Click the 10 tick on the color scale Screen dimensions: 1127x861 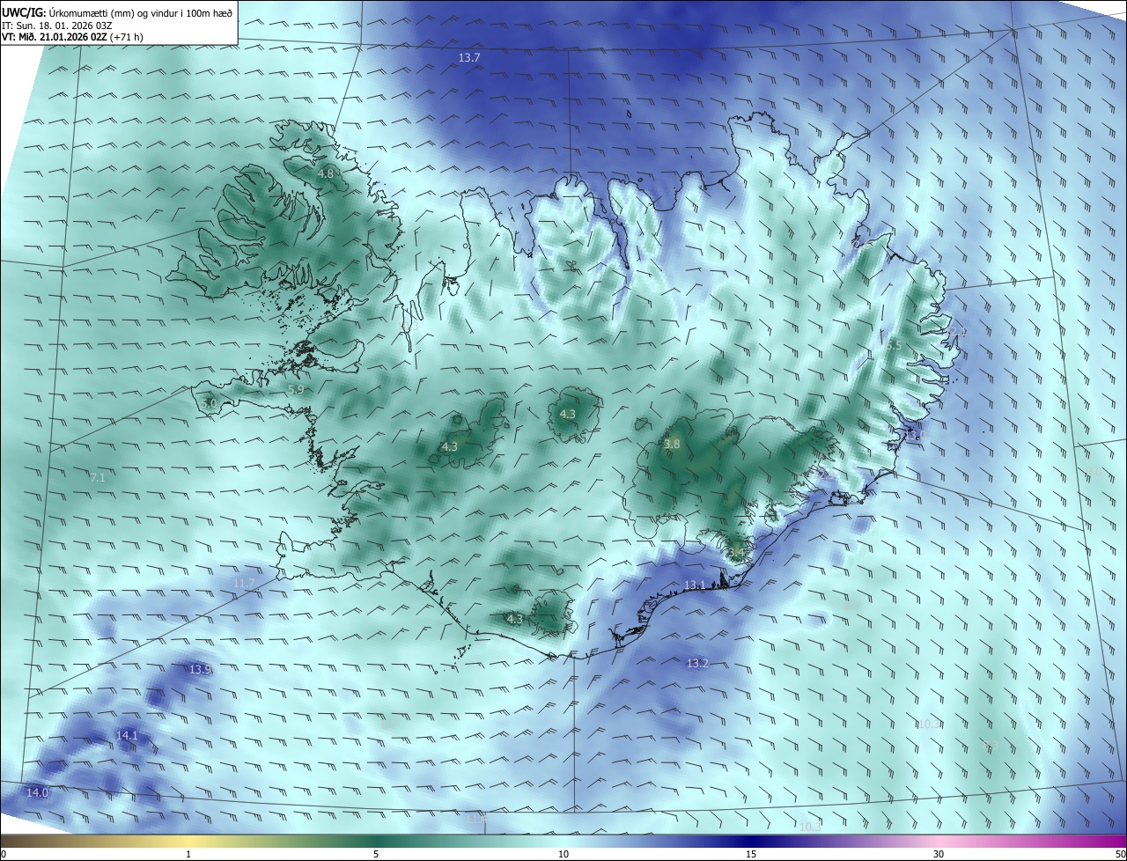point(563,855)
